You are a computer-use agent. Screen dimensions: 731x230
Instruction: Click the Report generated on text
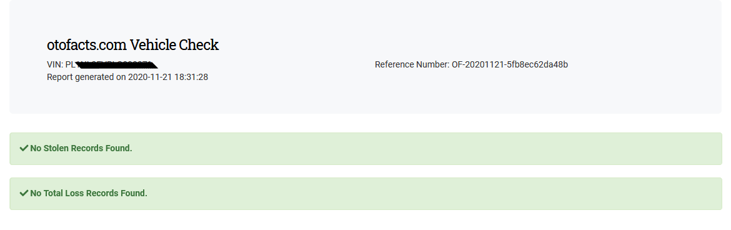tap(87, 77)
